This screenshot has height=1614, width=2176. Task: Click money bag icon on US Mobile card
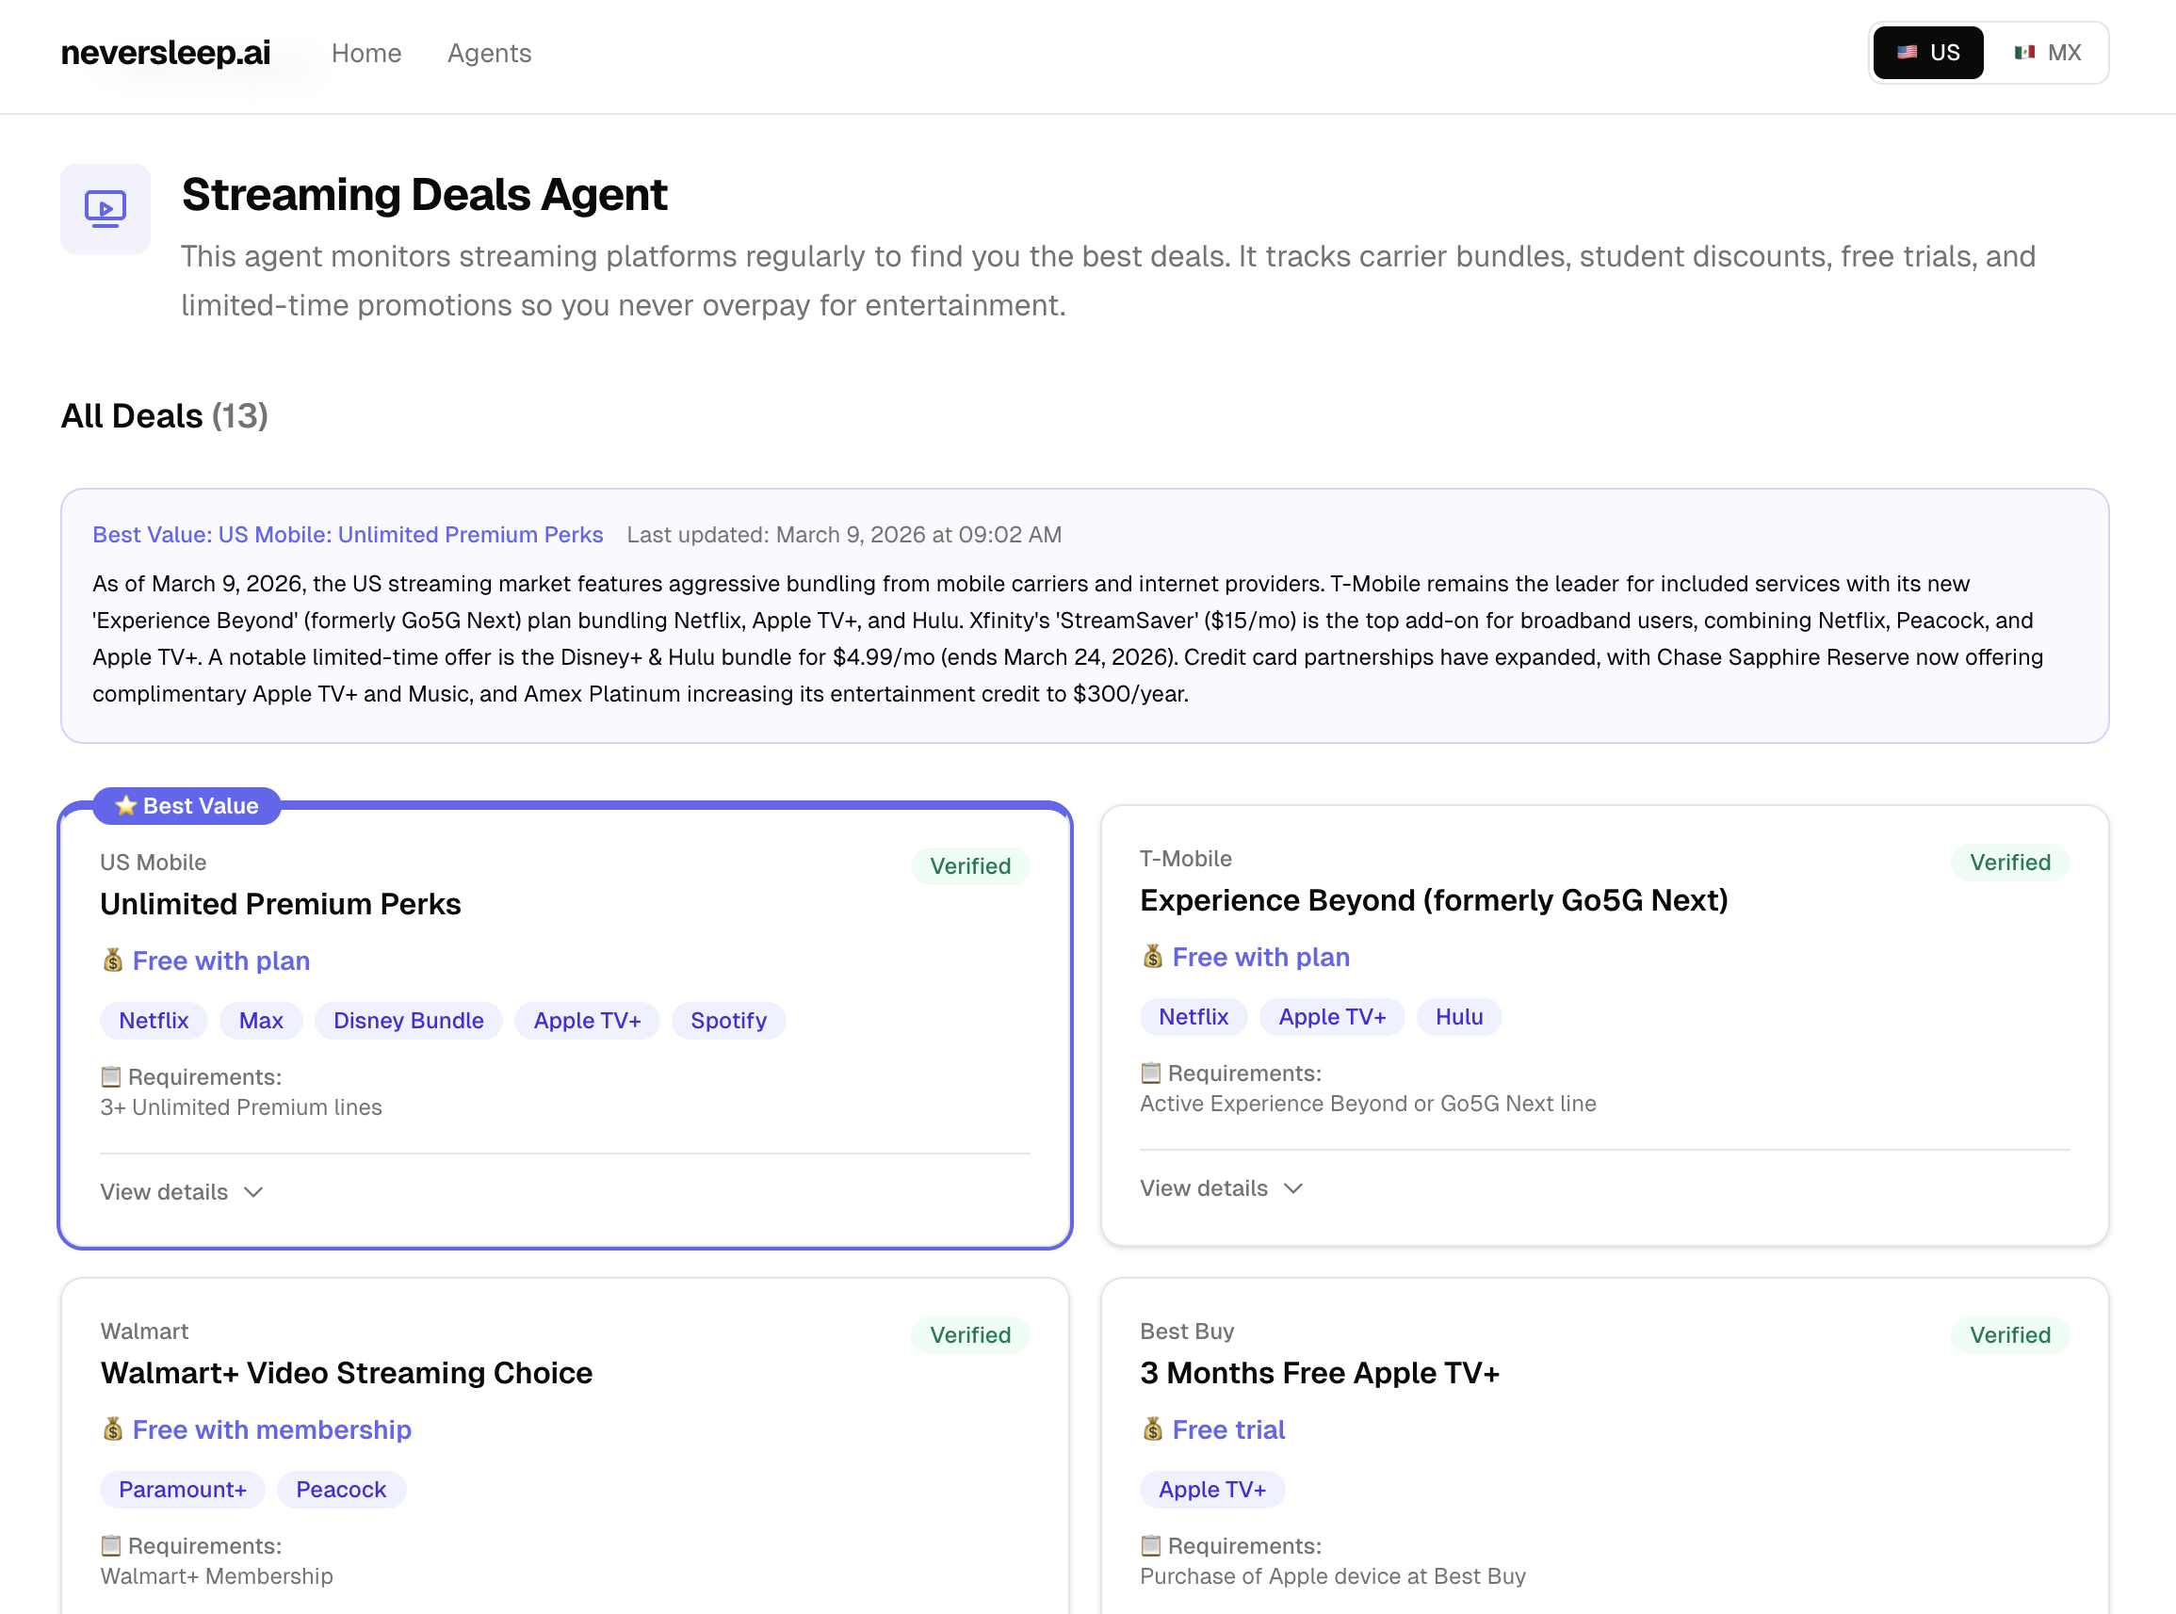point(112,960)
